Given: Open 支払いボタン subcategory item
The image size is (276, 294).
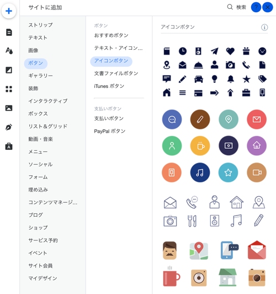Looking at the screenshot, I should click(109, 118).
